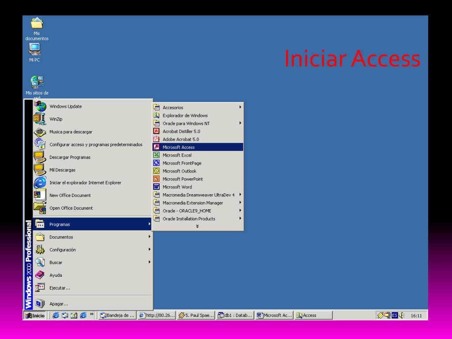
Task: Click the Mil Descargas computer icon
Action: pos(40,170)
